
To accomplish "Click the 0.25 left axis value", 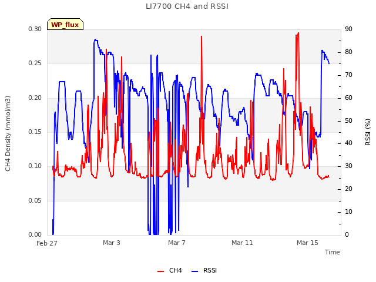I will pos(35,63).
